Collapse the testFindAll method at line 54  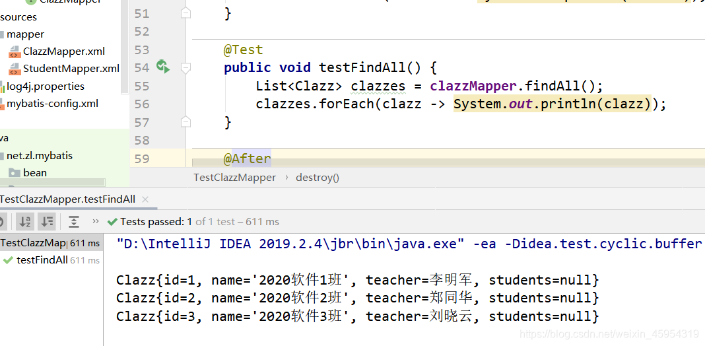(185, 68)
